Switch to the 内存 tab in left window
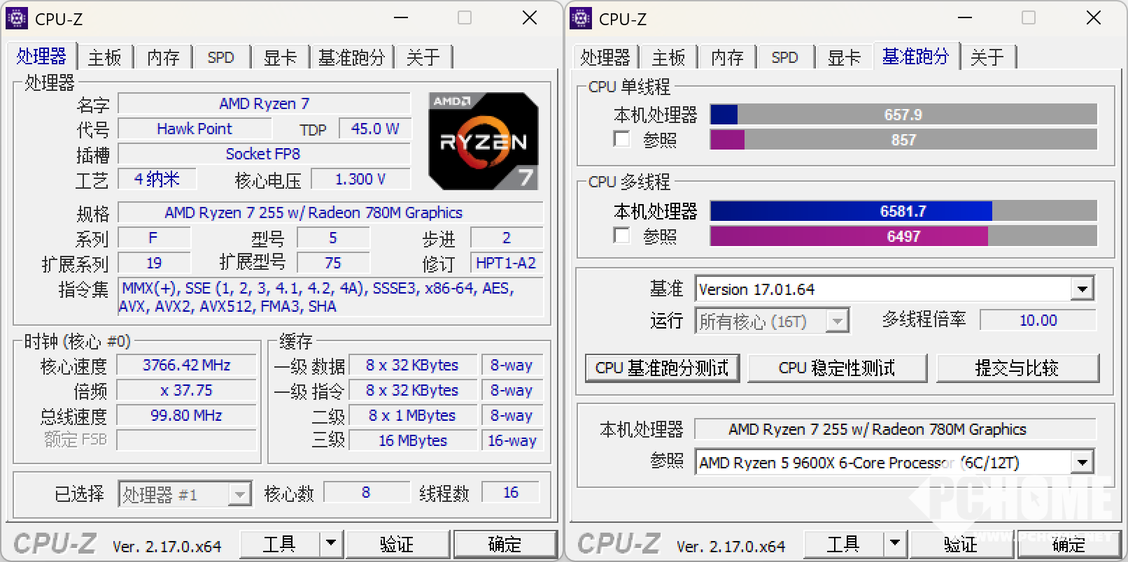 163,57
